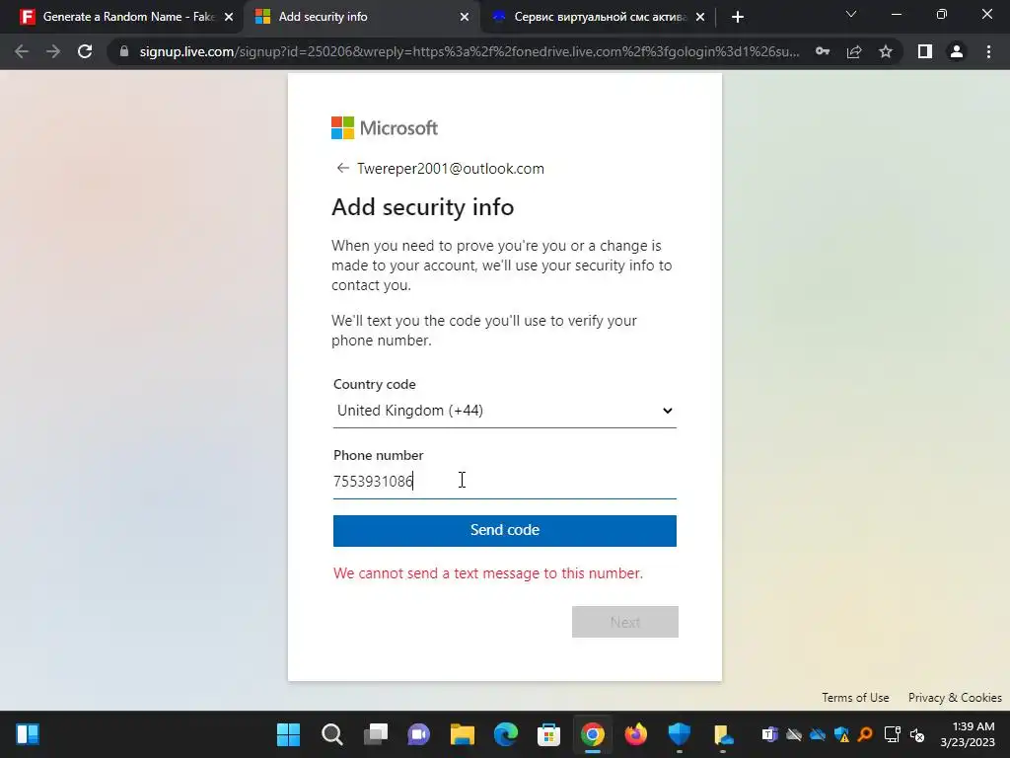Image resolution: width=1010 pixels, height=758 pixels.
Task: Click the orange magnifier tray icon
Action: coord(866,734)
